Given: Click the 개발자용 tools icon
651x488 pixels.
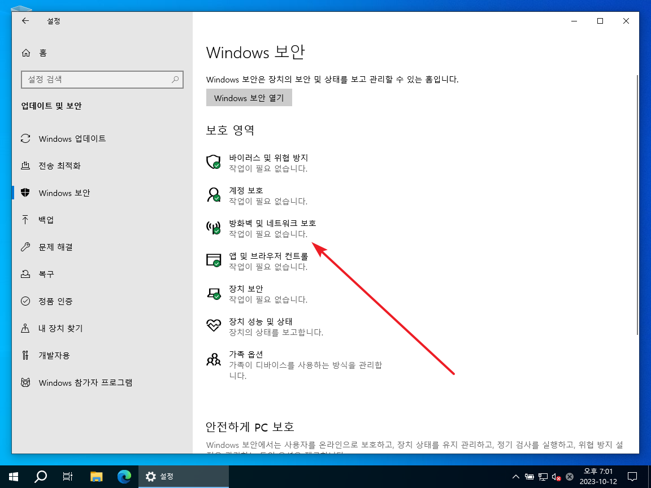Looking at the screenshot, I should (x=25, y=355).
